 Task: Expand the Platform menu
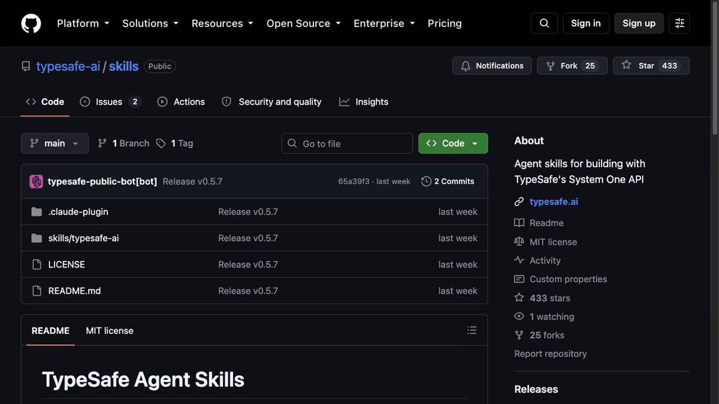[83, 23]
